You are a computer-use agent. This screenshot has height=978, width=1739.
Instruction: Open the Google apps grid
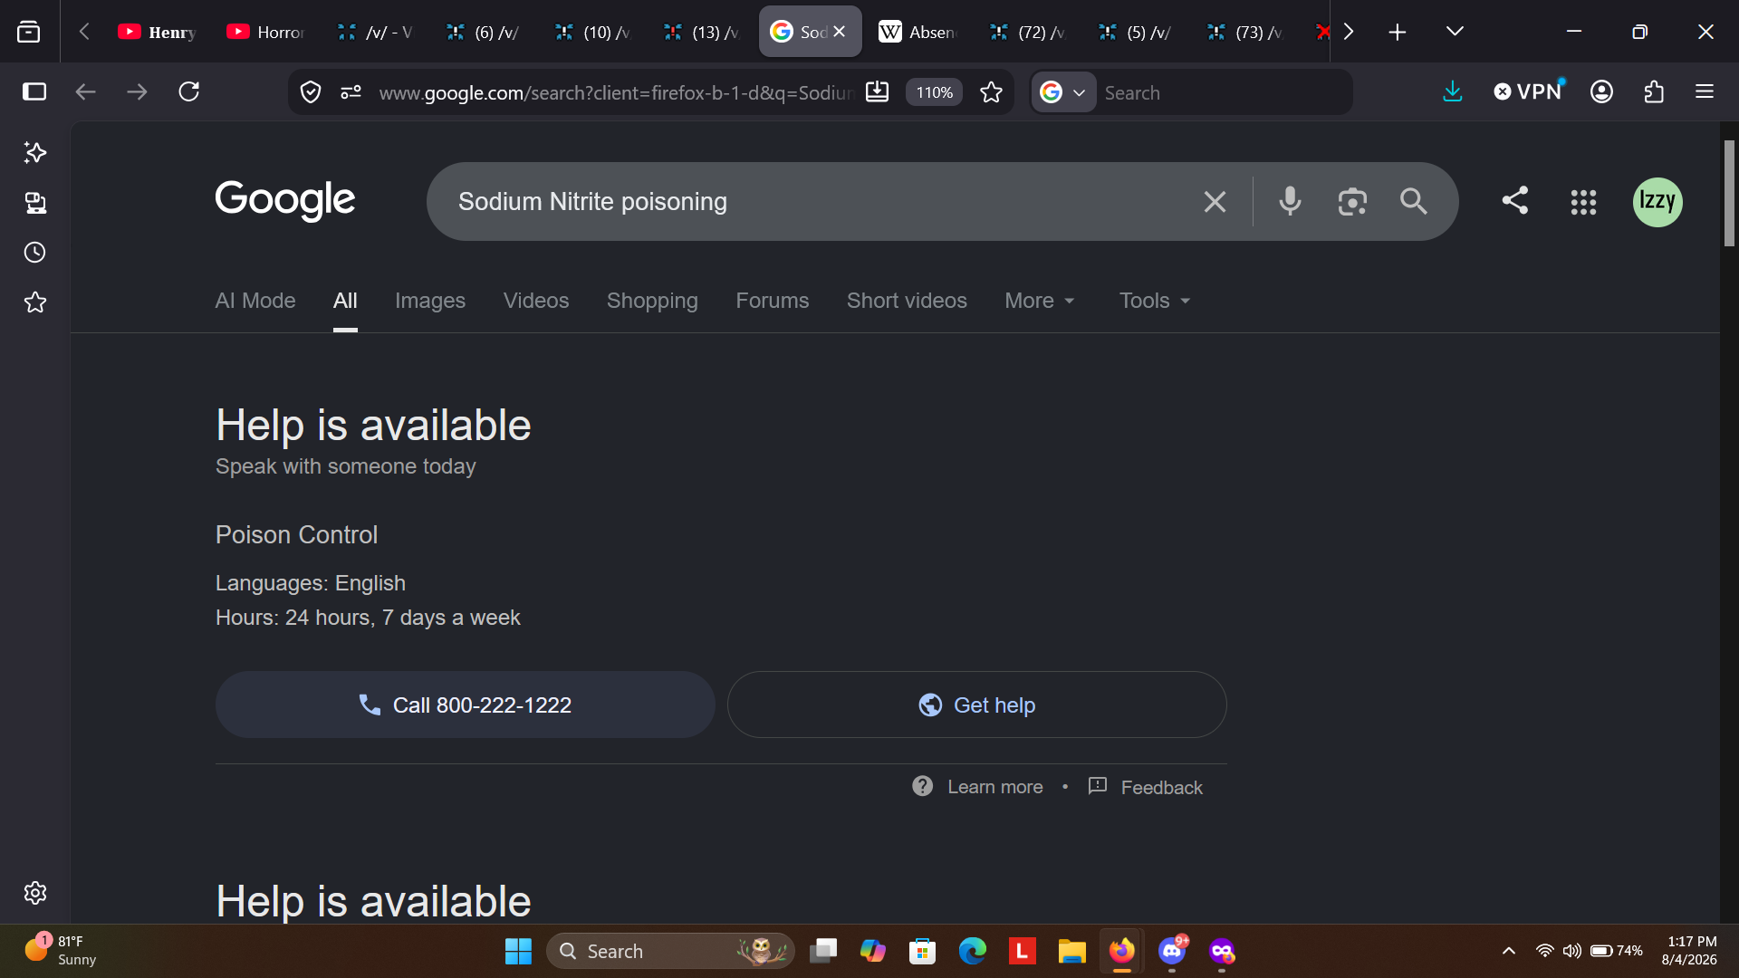pos(1583,202)
